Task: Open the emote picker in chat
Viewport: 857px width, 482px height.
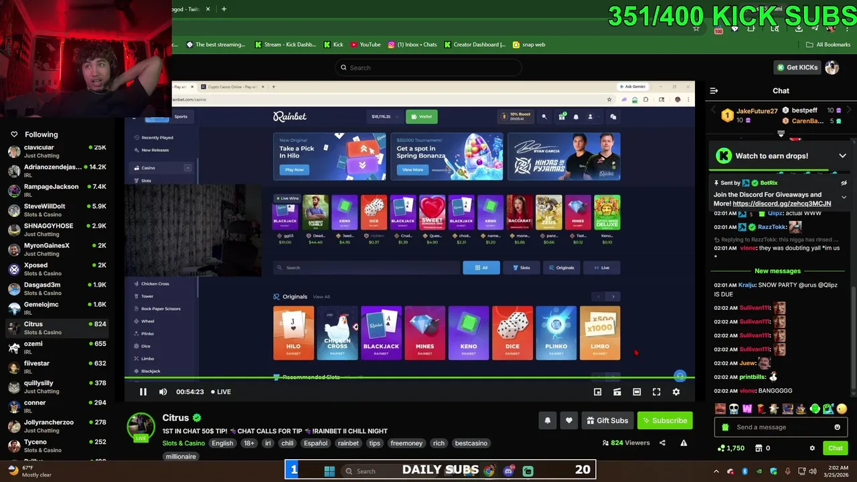Action: click(837, 427)
